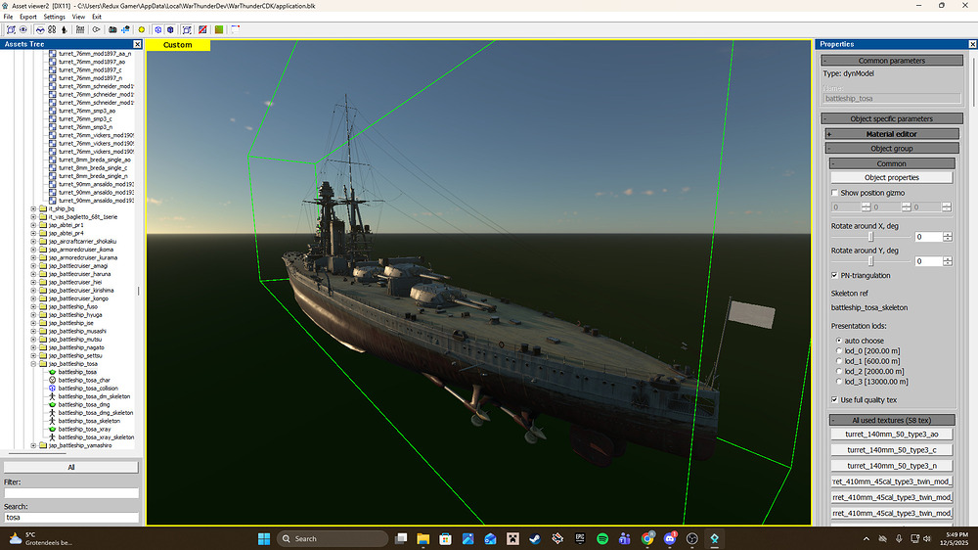Click the eye icon in the toolbar

tap(22, 30)
